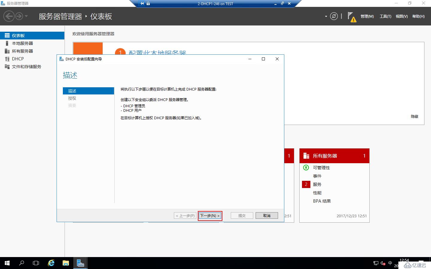Click the Server Manager title bar icon
This screenshot has width=431, height=269.
click(x=3, y=3)
